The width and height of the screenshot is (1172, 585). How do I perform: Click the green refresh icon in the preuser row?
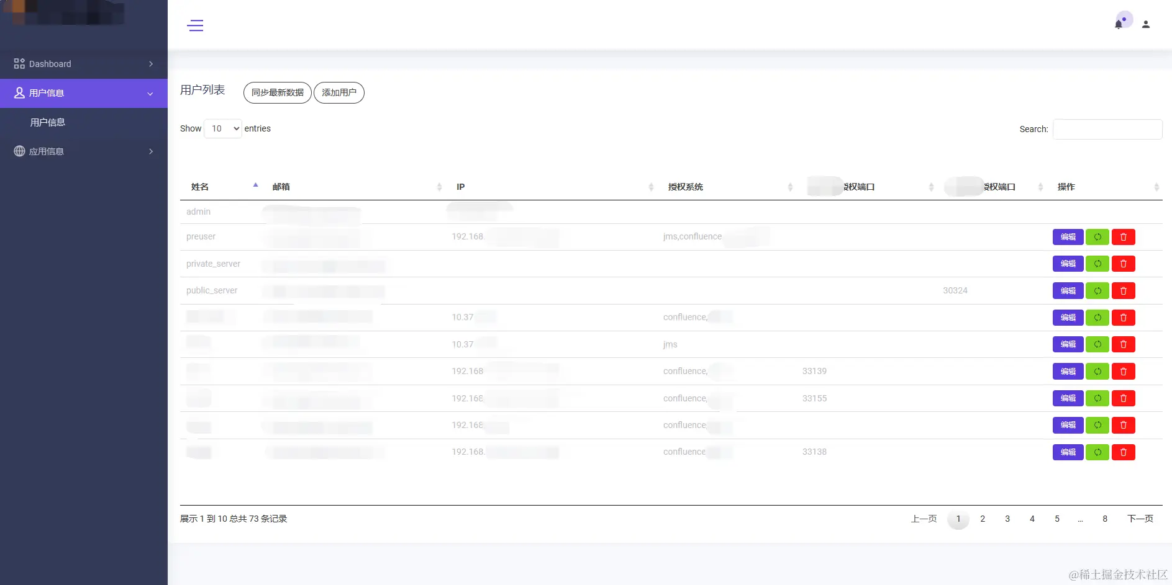coord(1097,237)
